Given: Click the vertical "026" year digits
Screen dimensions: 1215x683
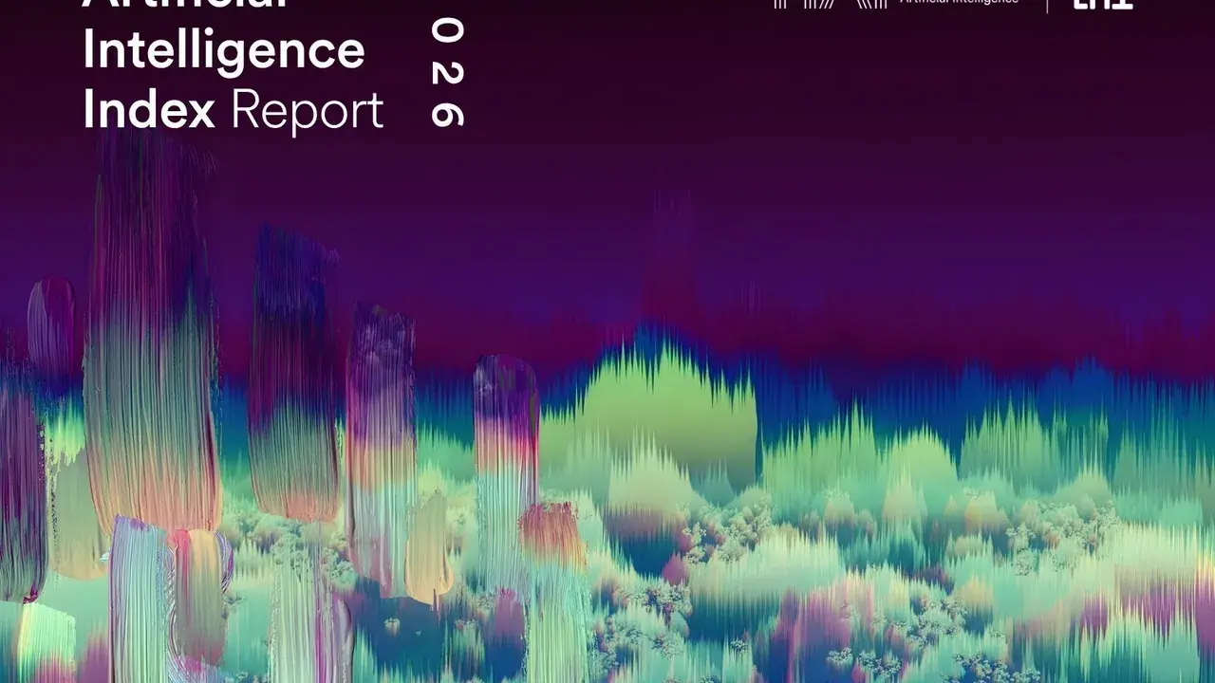Looking at the screenshot, I should click(x=447, y=73).
